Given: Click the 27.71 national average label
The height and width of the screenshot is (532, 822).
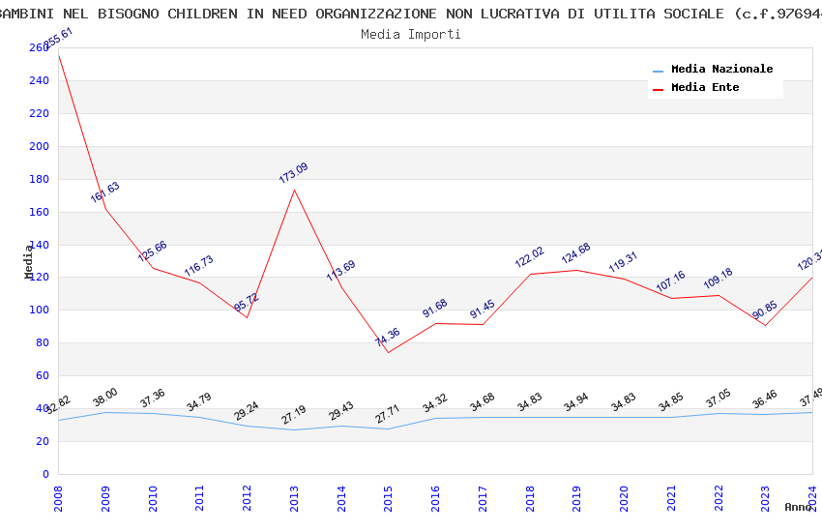Looking at the screenshot, I should (388, 414).
